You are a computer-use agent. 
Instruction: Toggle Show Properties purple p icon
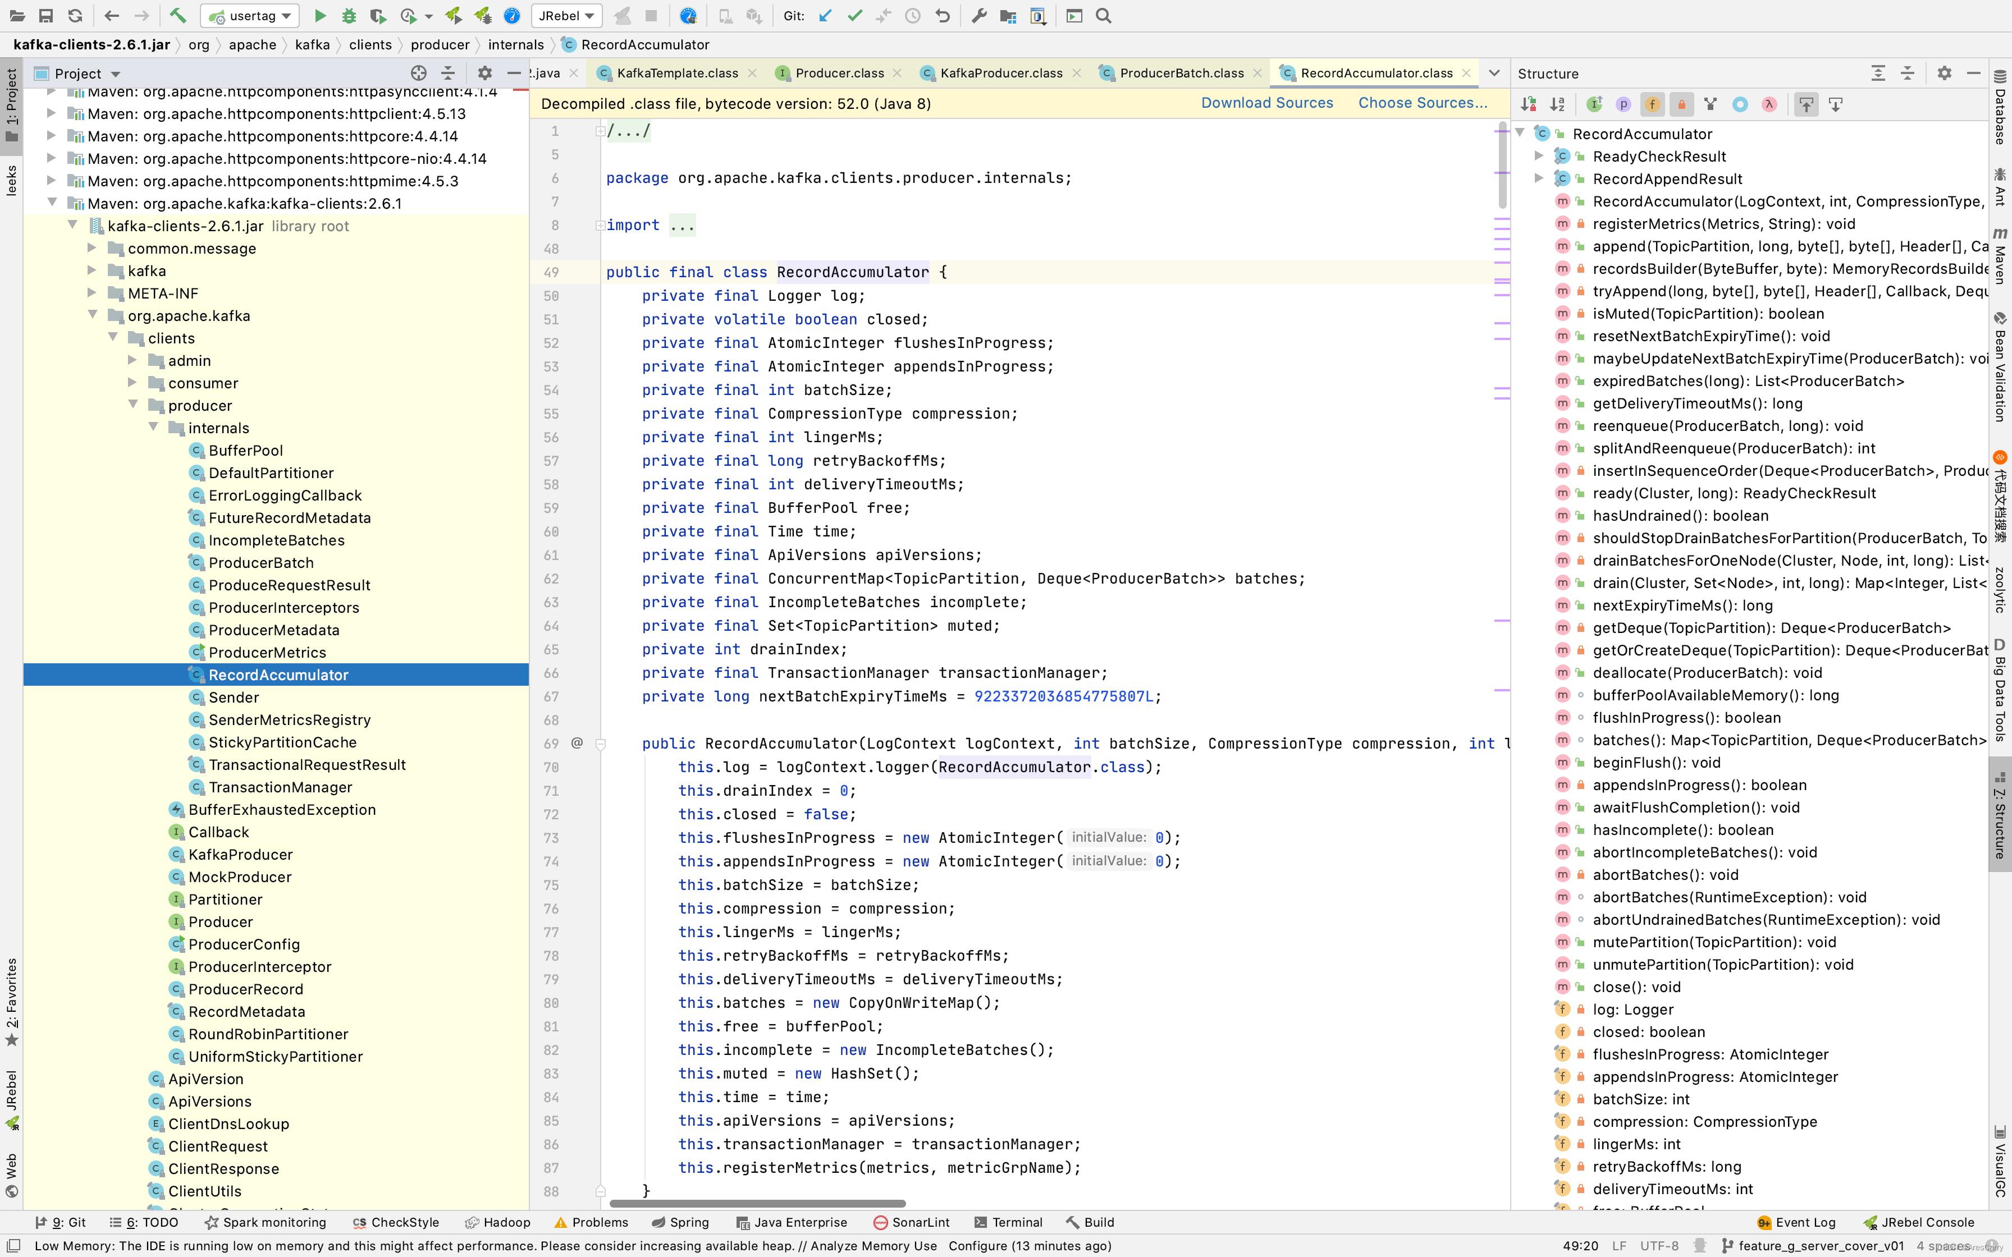pos(1623,104)
